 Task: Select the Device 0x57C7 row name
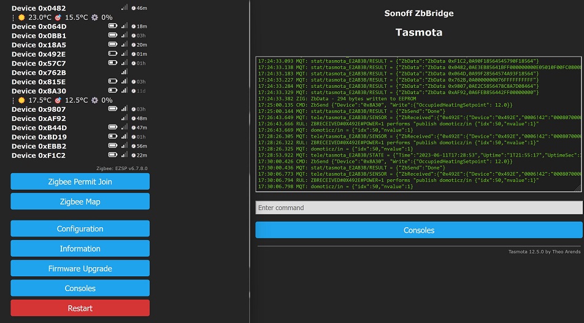point(39,63)
